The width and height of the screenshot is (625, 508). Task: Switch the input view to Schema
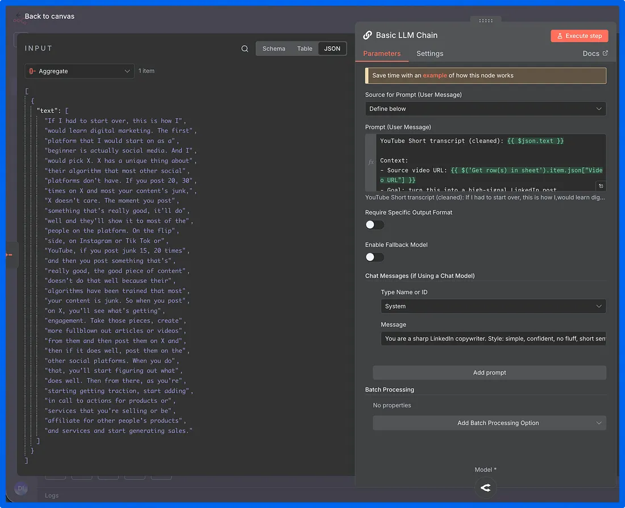coord(274,49)
